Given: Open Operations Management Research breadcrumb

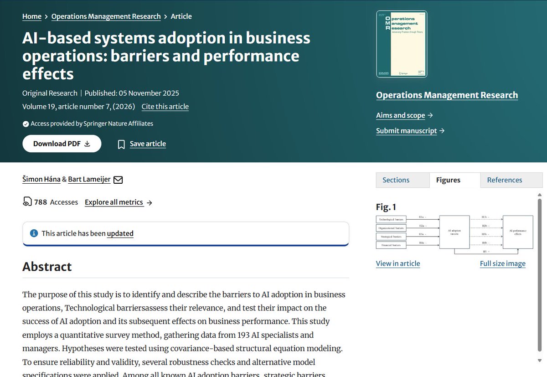Looking at the screenshot, I should 106,16.
